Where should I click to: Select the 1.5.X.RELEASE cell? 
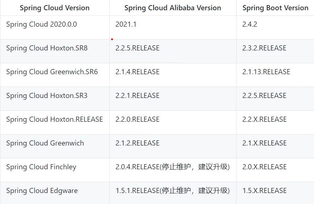pyautogui.click(x=275, y=193)
